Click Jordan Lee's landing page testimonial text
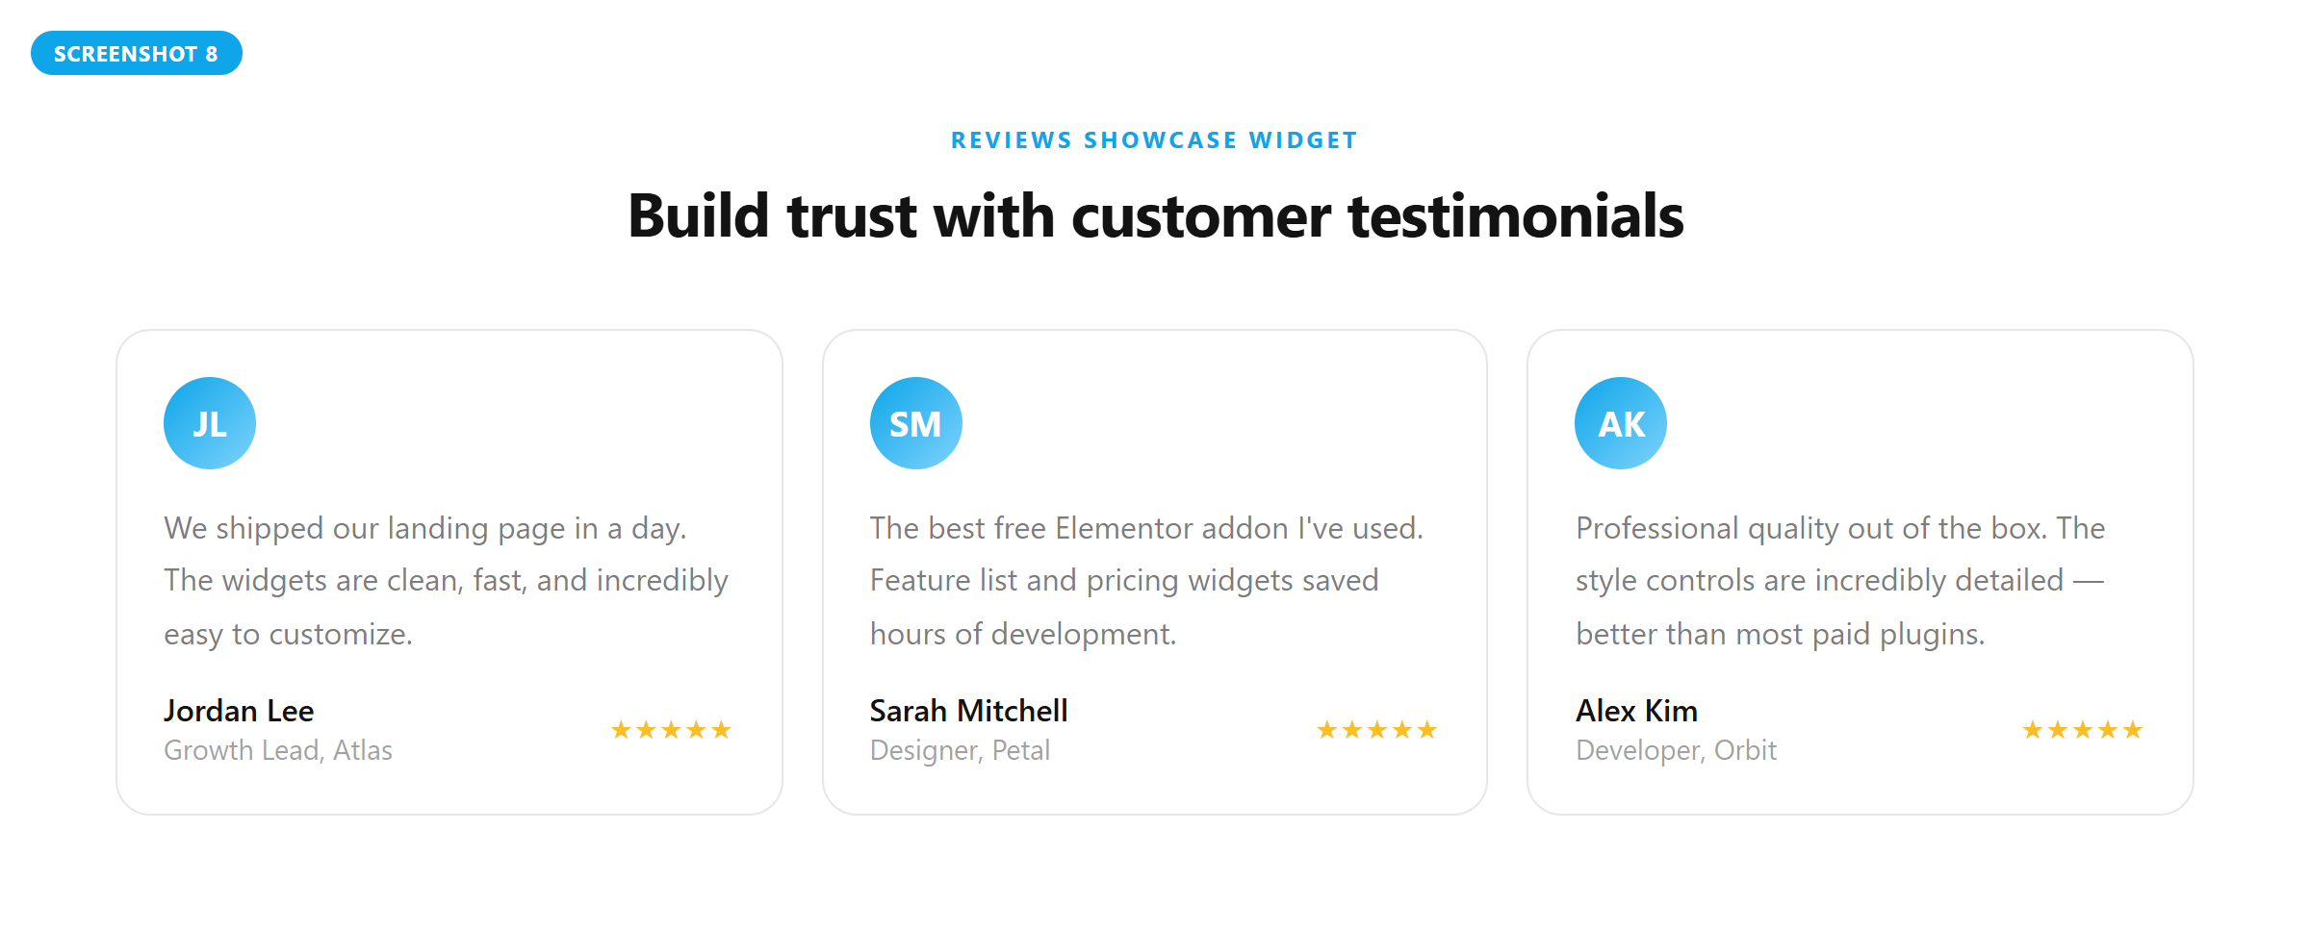The image size is (2310, 931). (446, 580)
